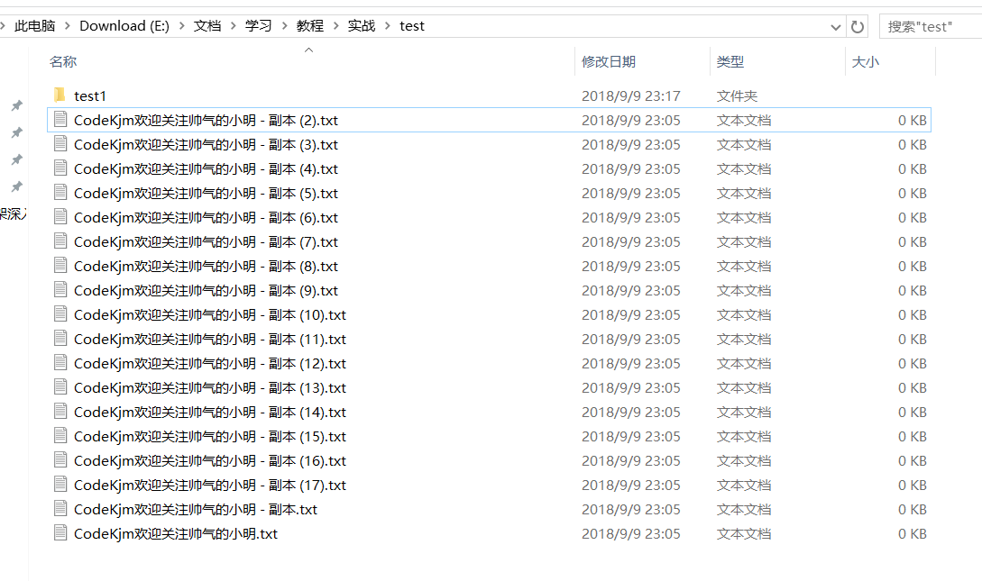Open the address bar history dropdown
This screenshot has width=982, height=581.
835,27
